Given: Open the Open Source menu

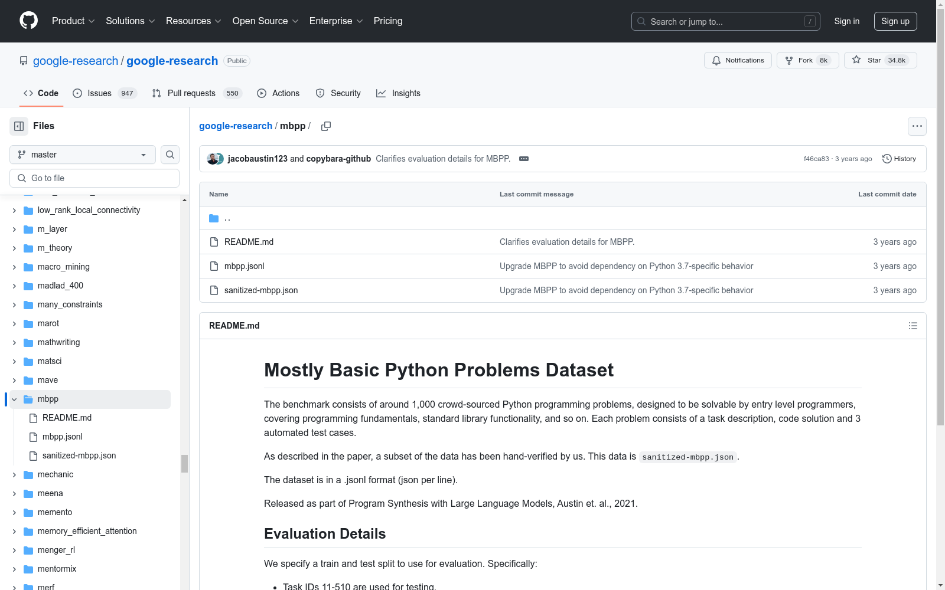Looking at the screenshot, I should 265,21.
